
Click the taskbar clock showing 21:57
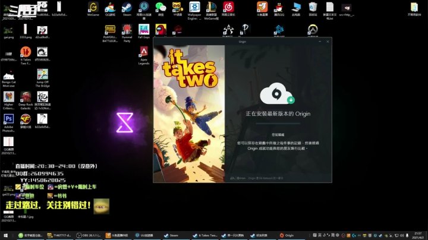pos(418,235)
